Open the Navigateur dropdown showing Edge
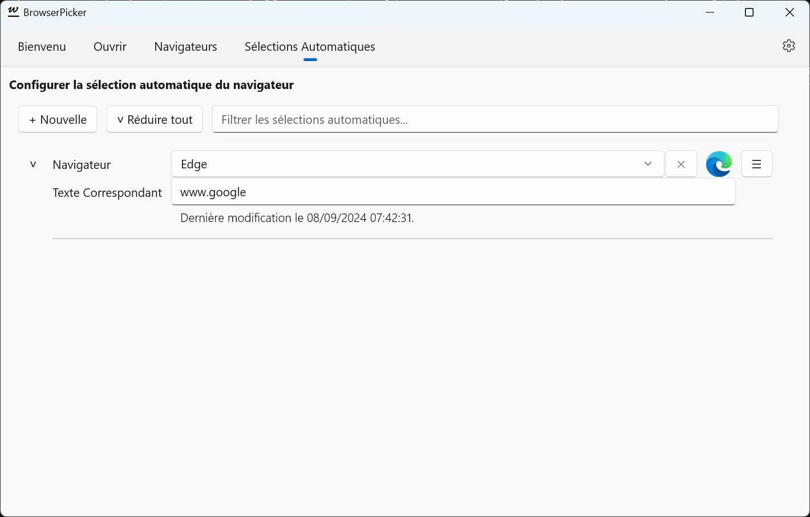The image size is (810, 517). [418, 164]
